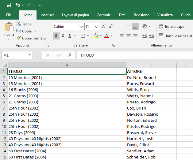Click the Taglia scissors icon
The image size is (193, 160).
coord(19,24)
